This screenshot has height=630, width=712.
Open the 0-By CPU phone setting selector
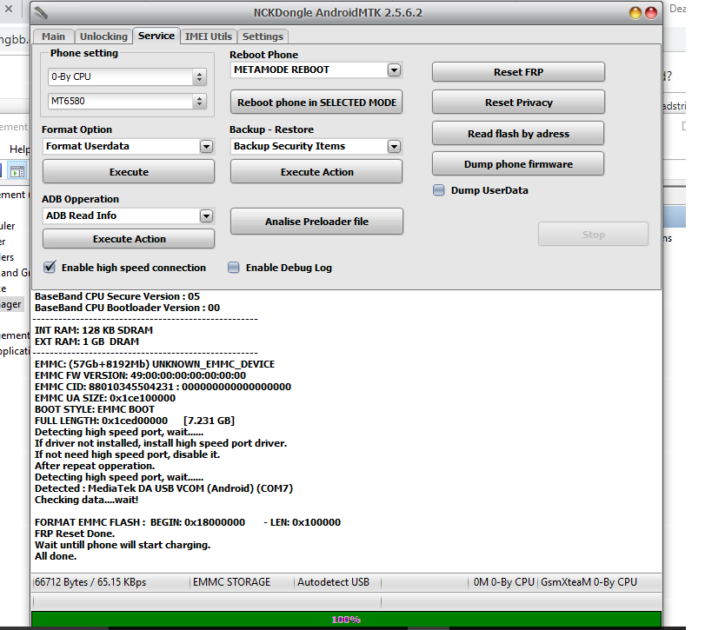[127, 76]
